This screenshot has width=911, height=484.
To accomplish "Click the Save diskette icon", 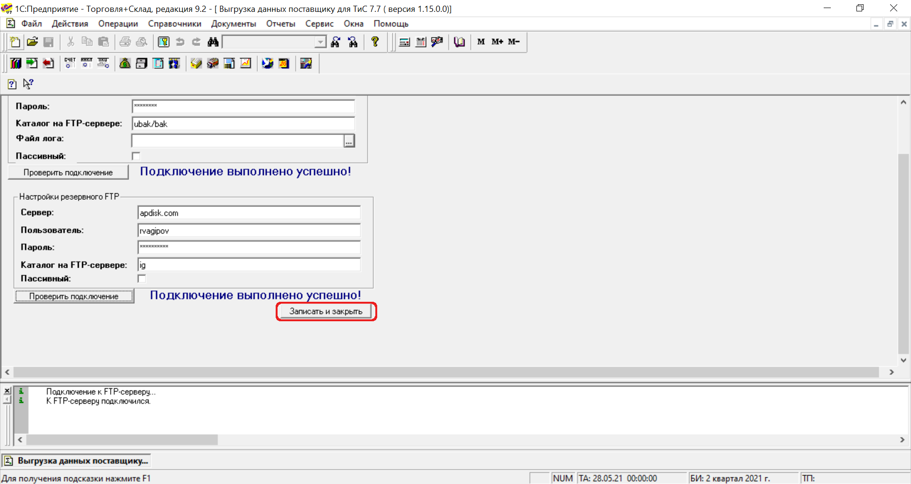I will 48,42.
